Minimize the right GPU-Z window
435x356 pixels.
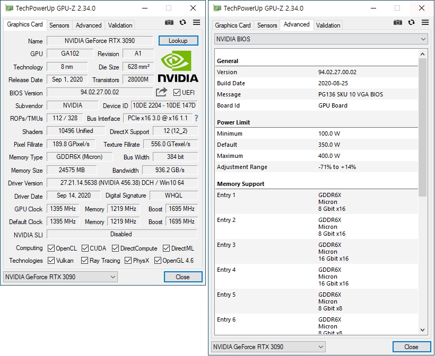[373, 8]
